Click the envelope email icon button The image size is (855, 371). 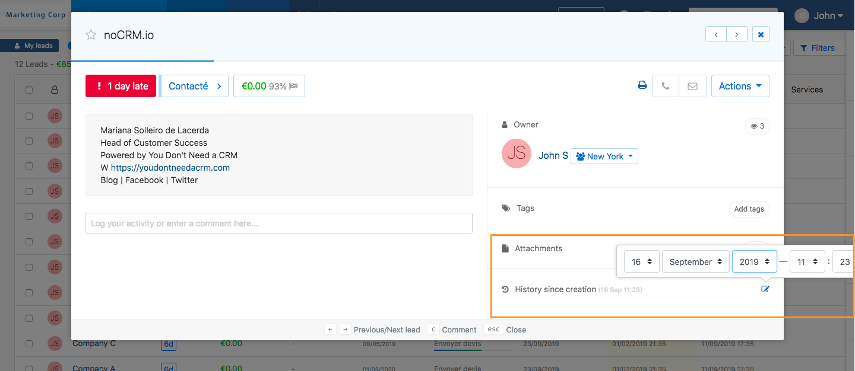pyautogui.click(x=692, y=86)
